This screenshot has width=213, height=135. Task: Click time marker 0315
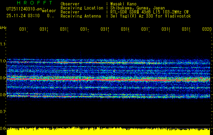(x=105, y=29)
